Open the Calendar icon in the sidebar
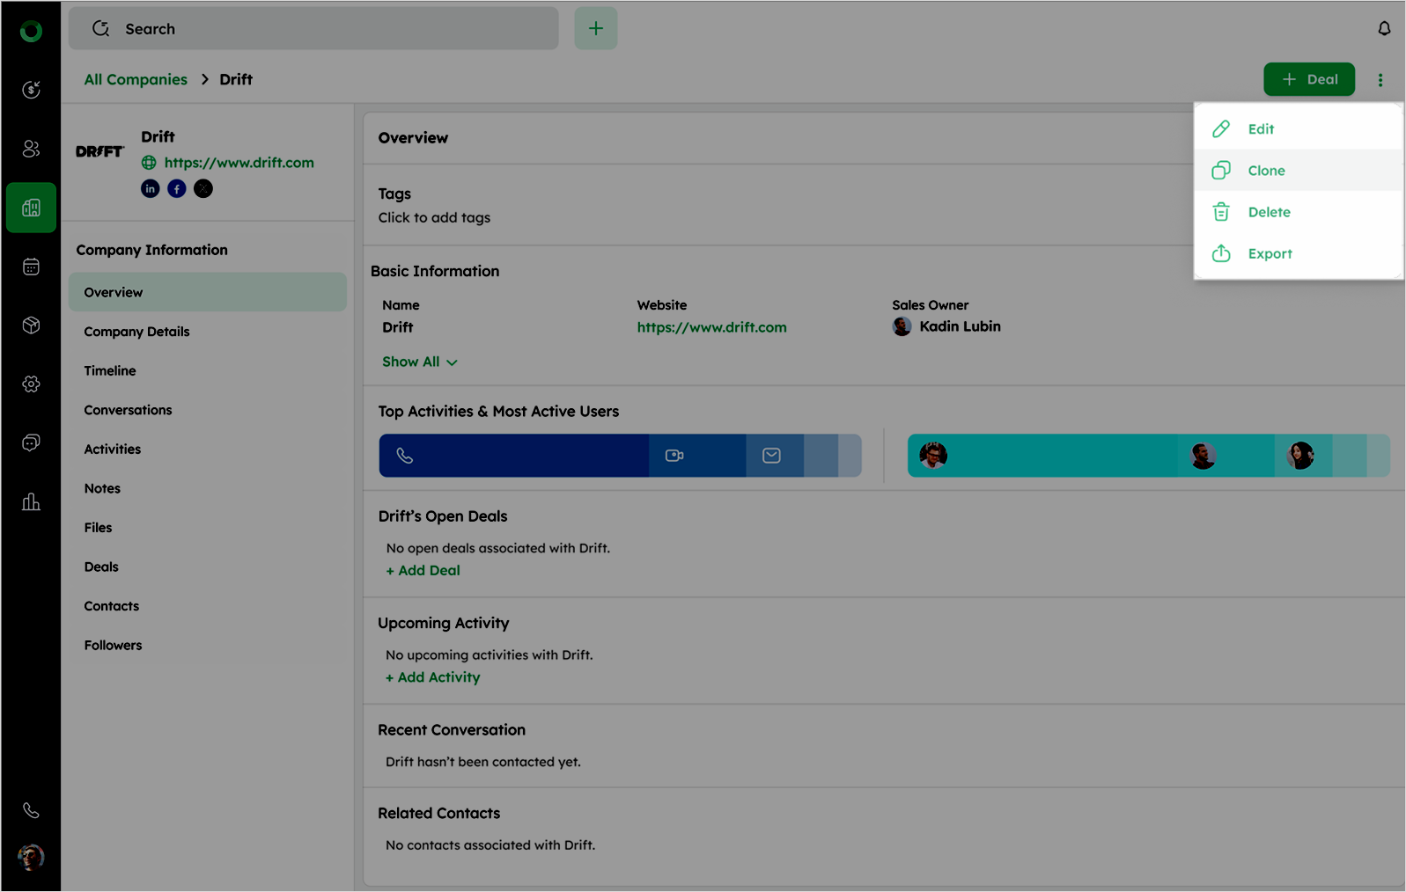The width and height of the screenshot is (1406, 892). 31,267
